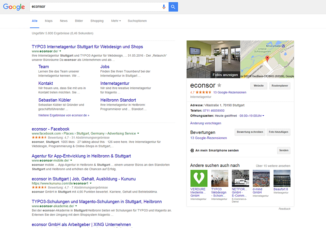The height and width of the screenshot is (228, 326).
Task: Expand opening hours 08:00–19:00 Uhr dropdown
Action: coord(263,116)
